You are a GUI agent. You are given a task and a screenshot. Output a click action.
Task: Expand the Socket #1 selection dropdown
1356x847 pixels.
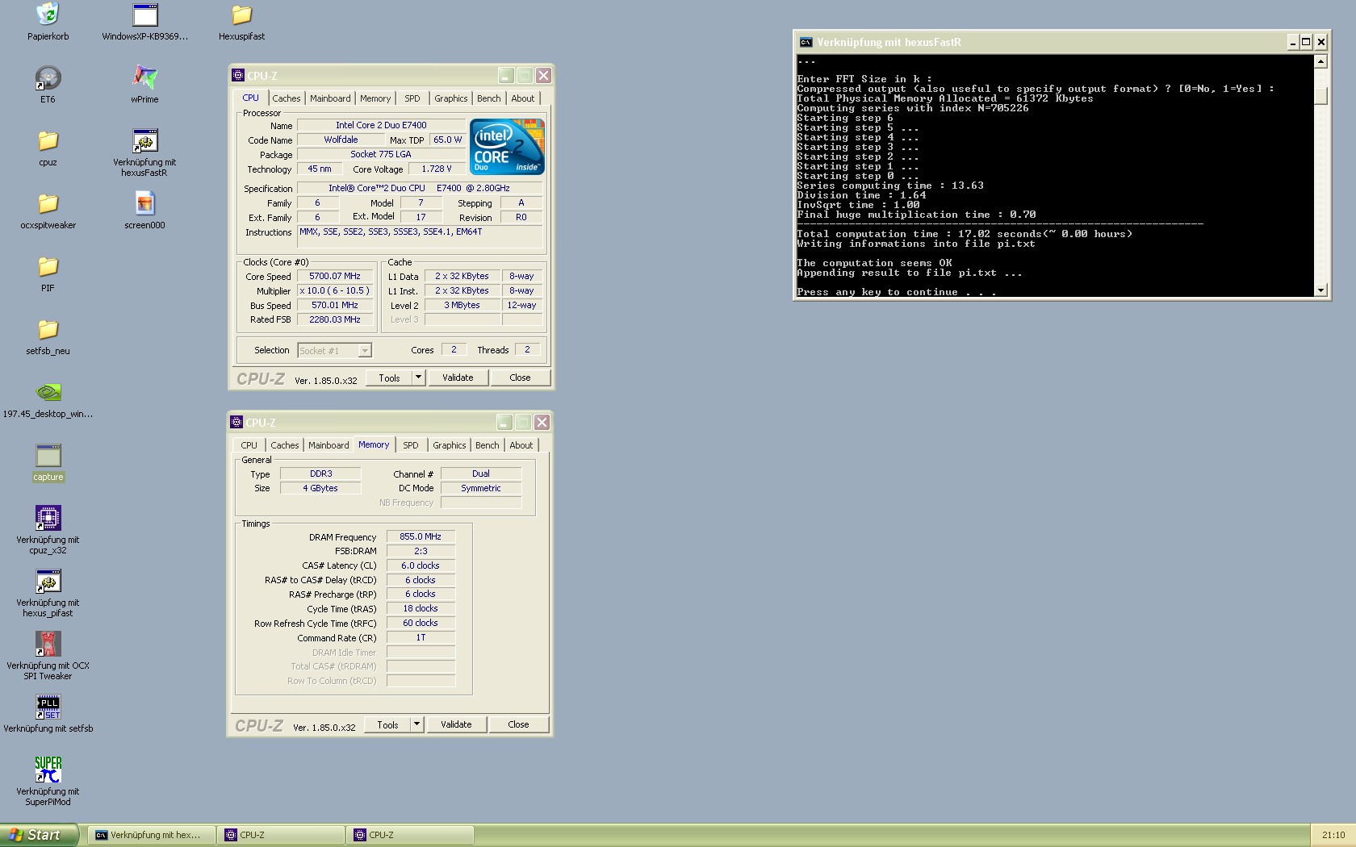[365, 351]
